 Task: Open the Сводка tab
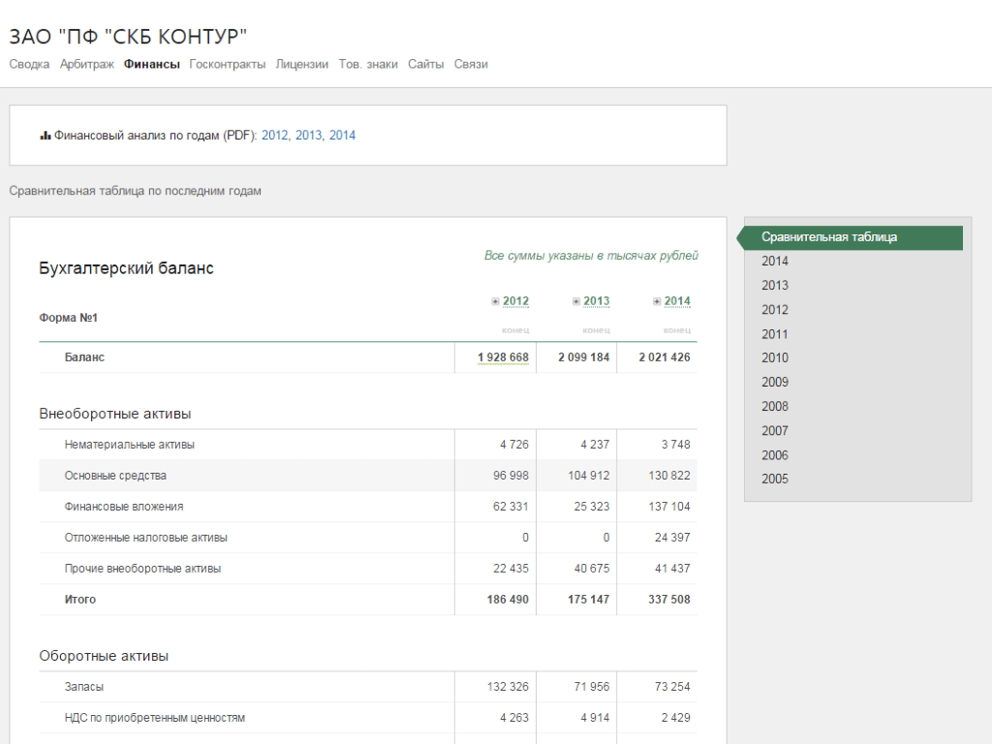coord(29,64)
